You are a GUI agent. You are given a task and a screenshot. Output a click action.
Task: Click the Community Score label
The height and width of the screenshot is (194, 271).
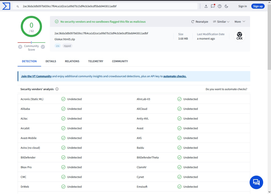(x=32, y=48)
